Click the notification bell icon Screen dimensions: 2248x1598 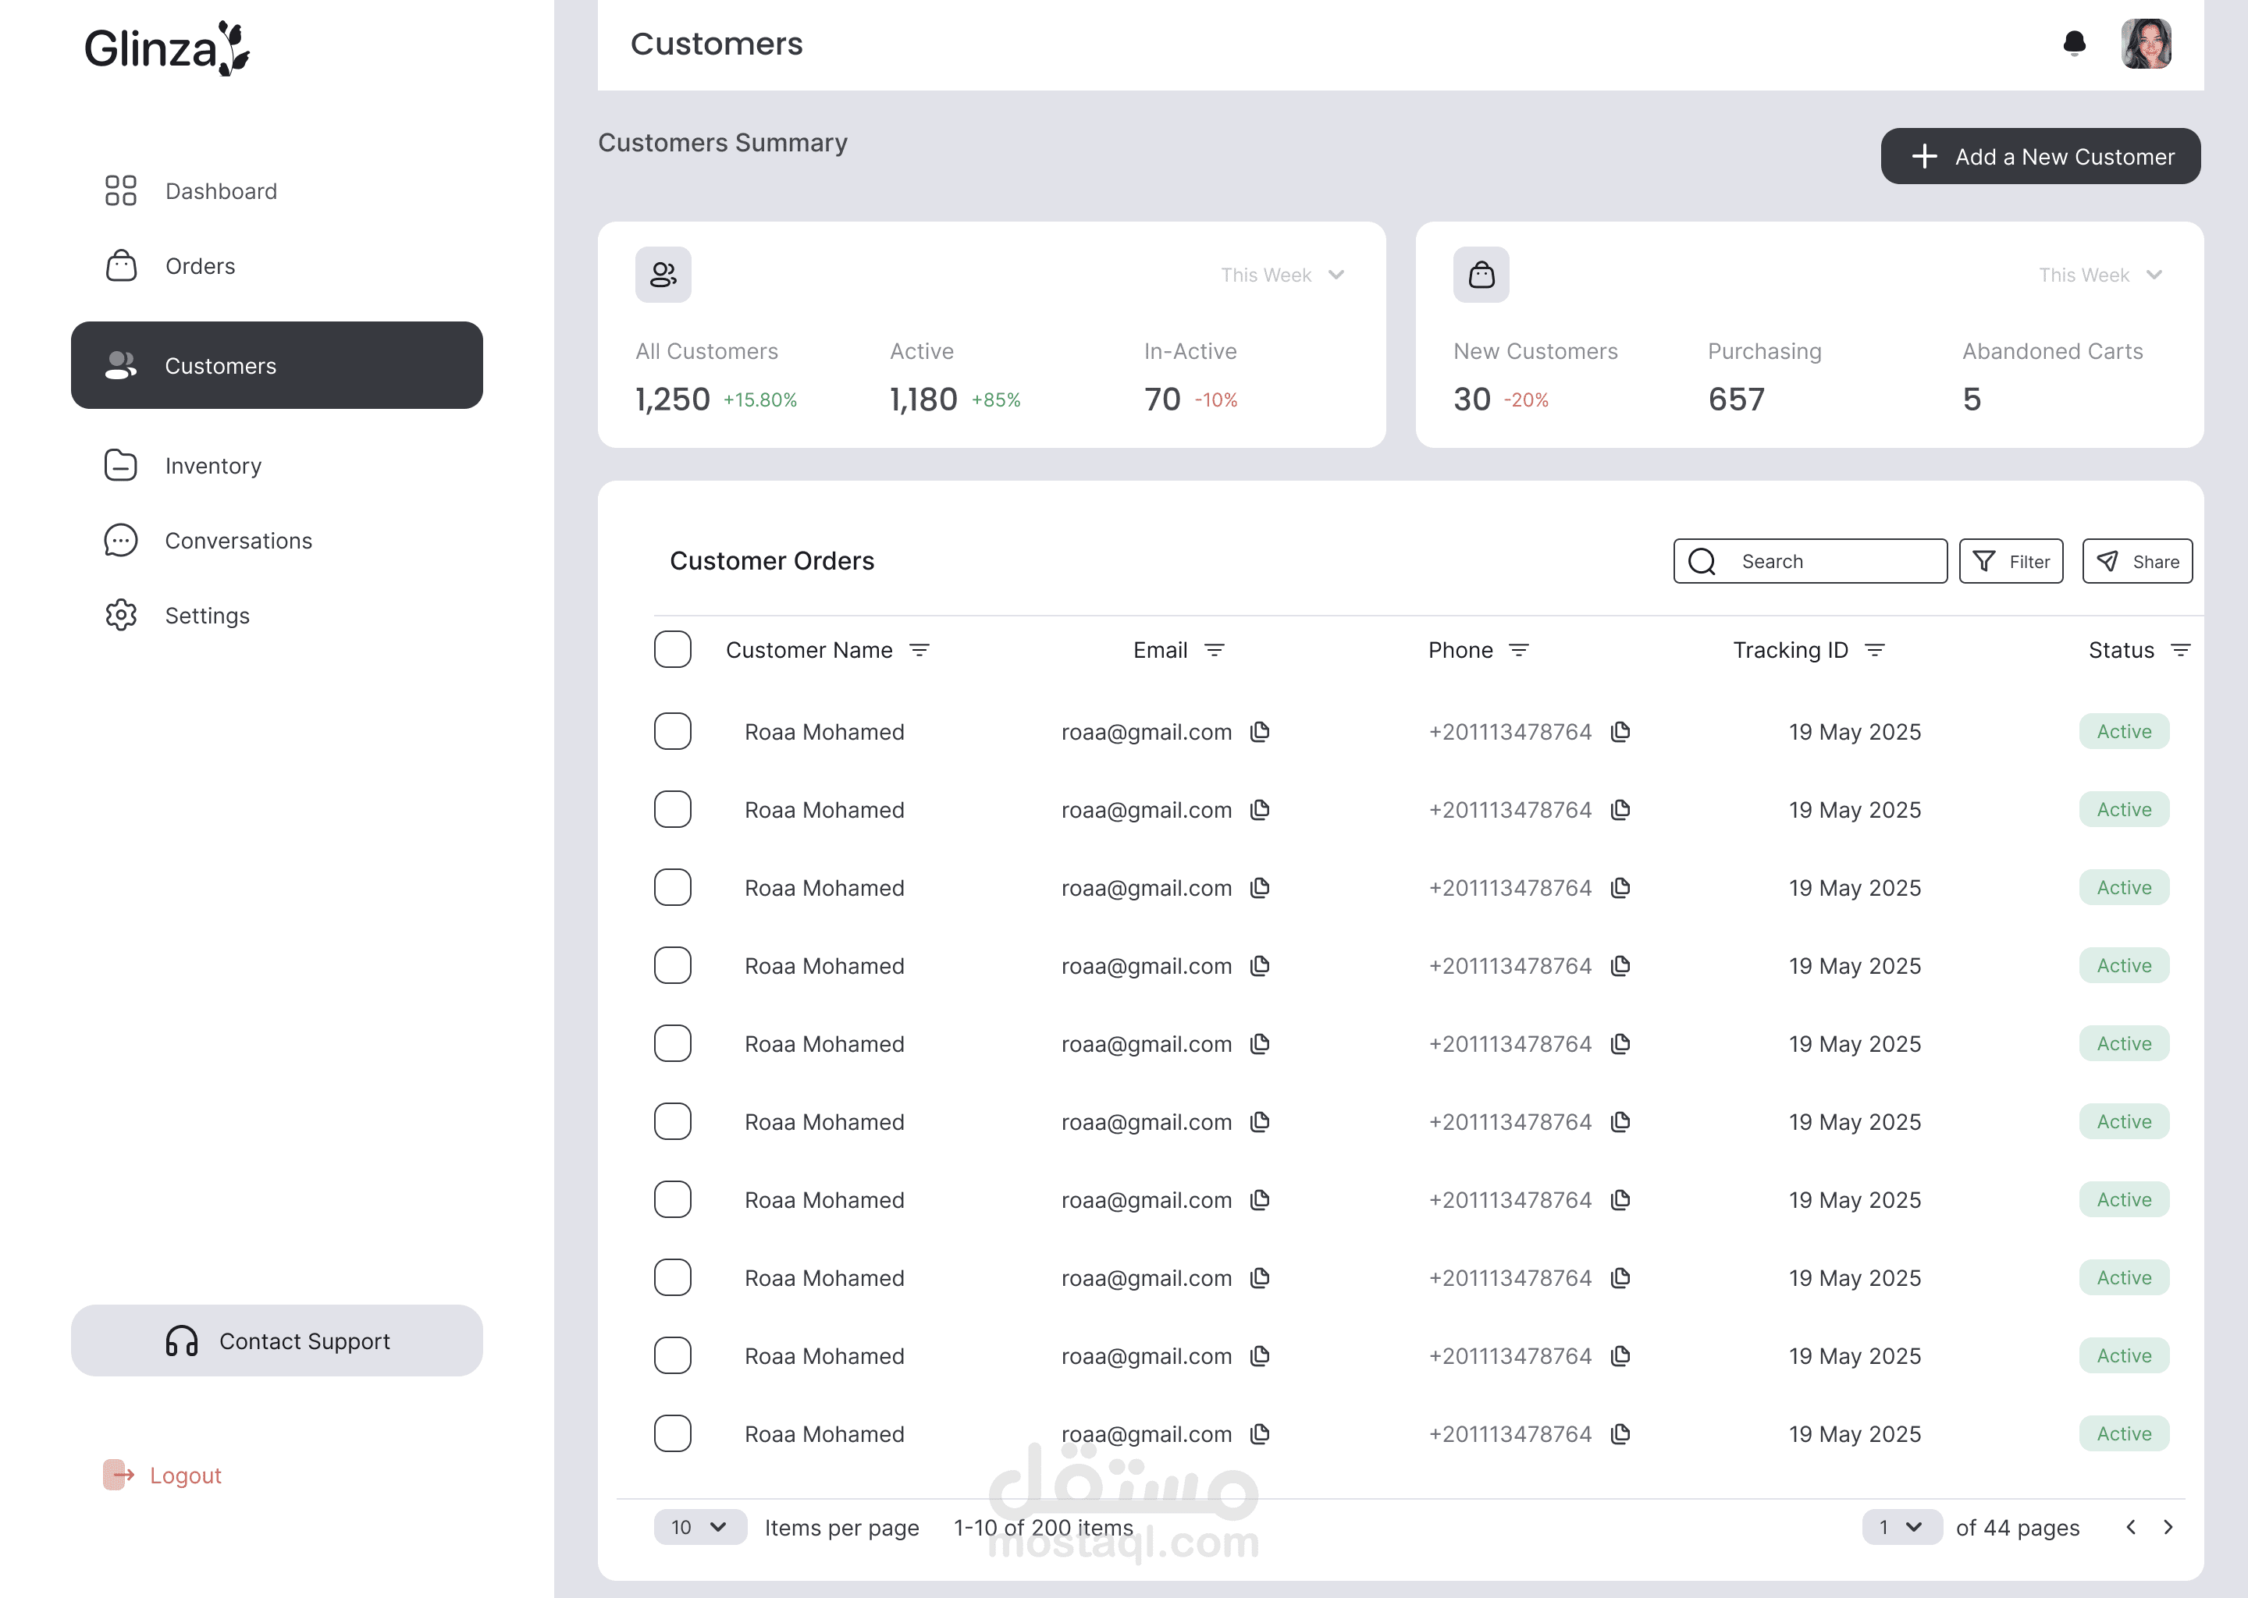[2074, 43]
